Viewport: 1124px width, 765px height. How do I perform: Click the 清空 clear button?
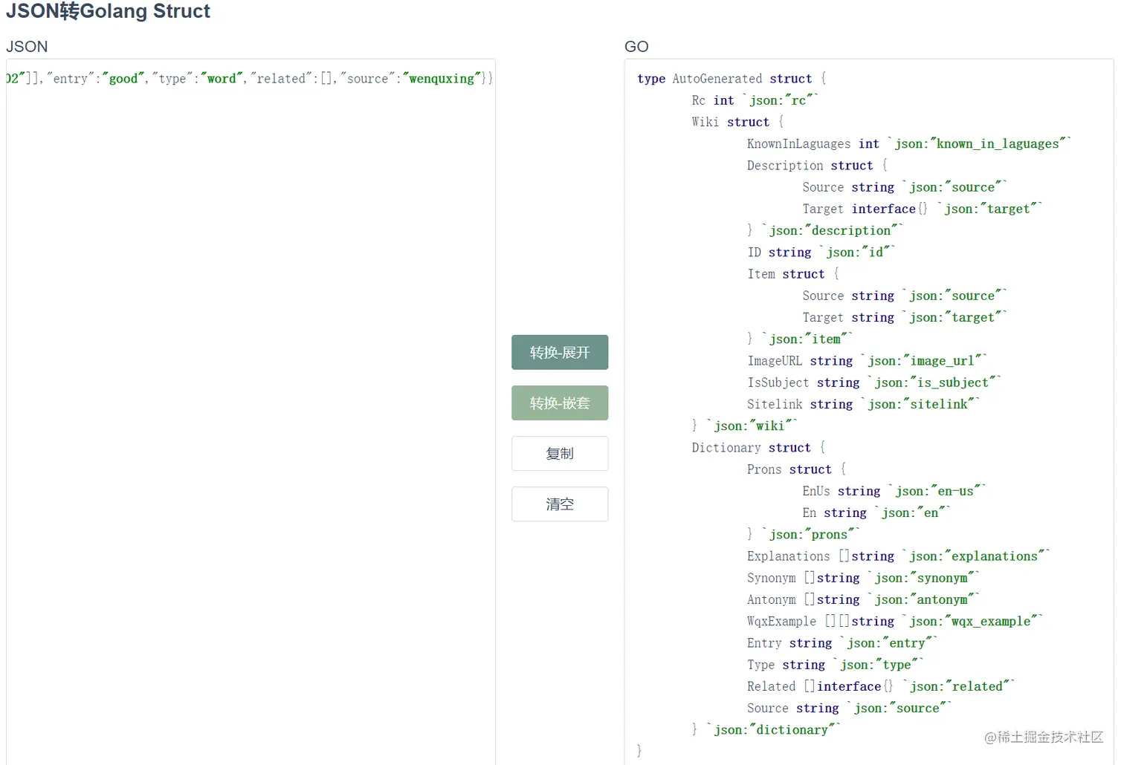point(560,504)
